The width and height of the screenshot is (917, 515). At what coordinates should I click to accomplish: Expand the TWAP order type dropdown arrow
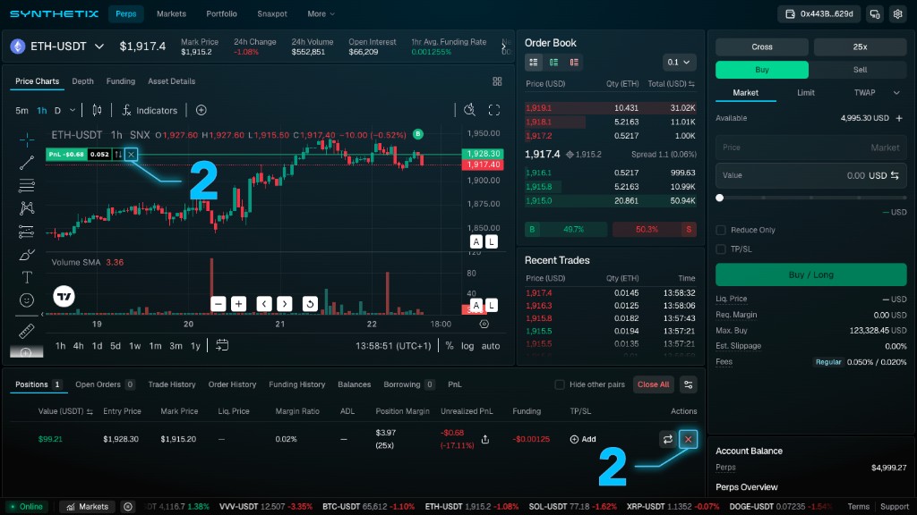click(896, 93)
